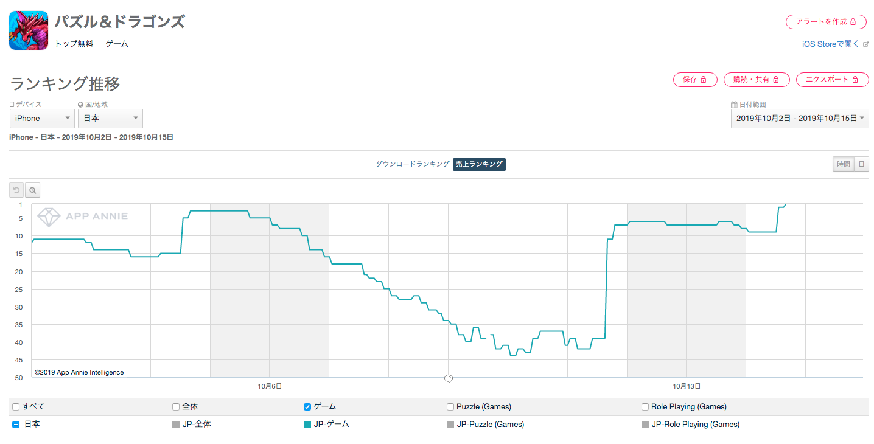Click the magnifier zoom icon

click(33, 190)
